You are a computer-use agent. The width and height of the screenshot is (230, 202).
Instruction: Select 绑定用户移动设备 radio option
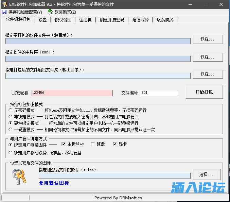11,153
